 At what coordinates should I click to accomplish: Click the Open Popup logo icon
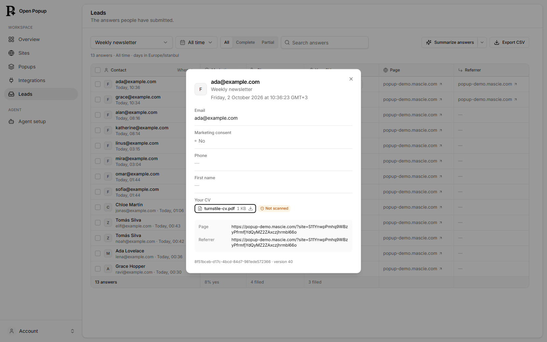click(11, 11)
